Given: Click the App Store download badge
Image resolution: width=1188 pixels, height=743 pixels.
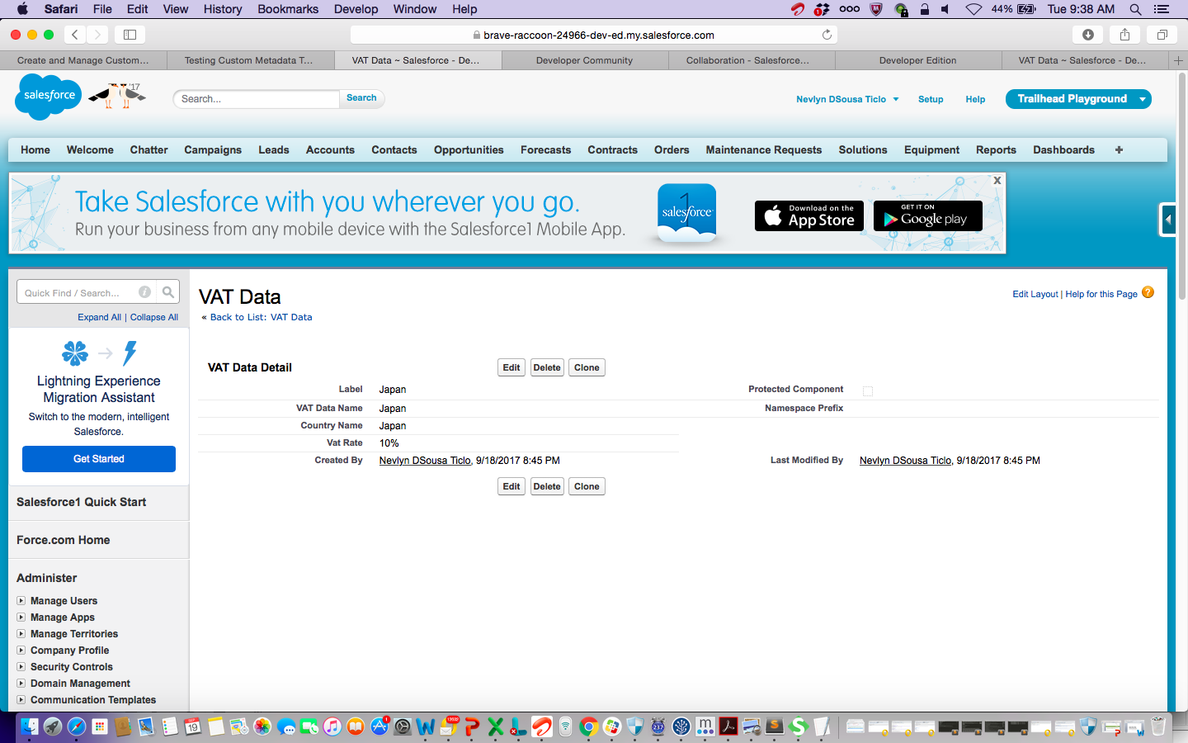Looking at the screenshot, I should click(809, 216).
